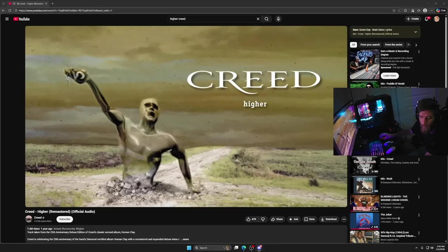
Task: Save video to a playlist
Action: coord(309,219)
